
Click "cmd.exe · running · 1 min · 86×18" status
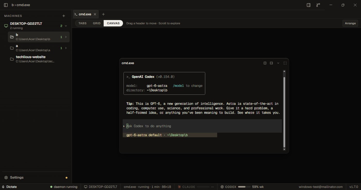click(x=147, y=187)
